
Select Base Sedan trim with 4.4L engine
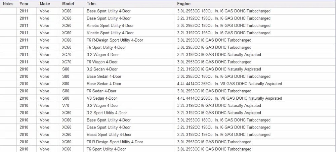tap(129, 84)
